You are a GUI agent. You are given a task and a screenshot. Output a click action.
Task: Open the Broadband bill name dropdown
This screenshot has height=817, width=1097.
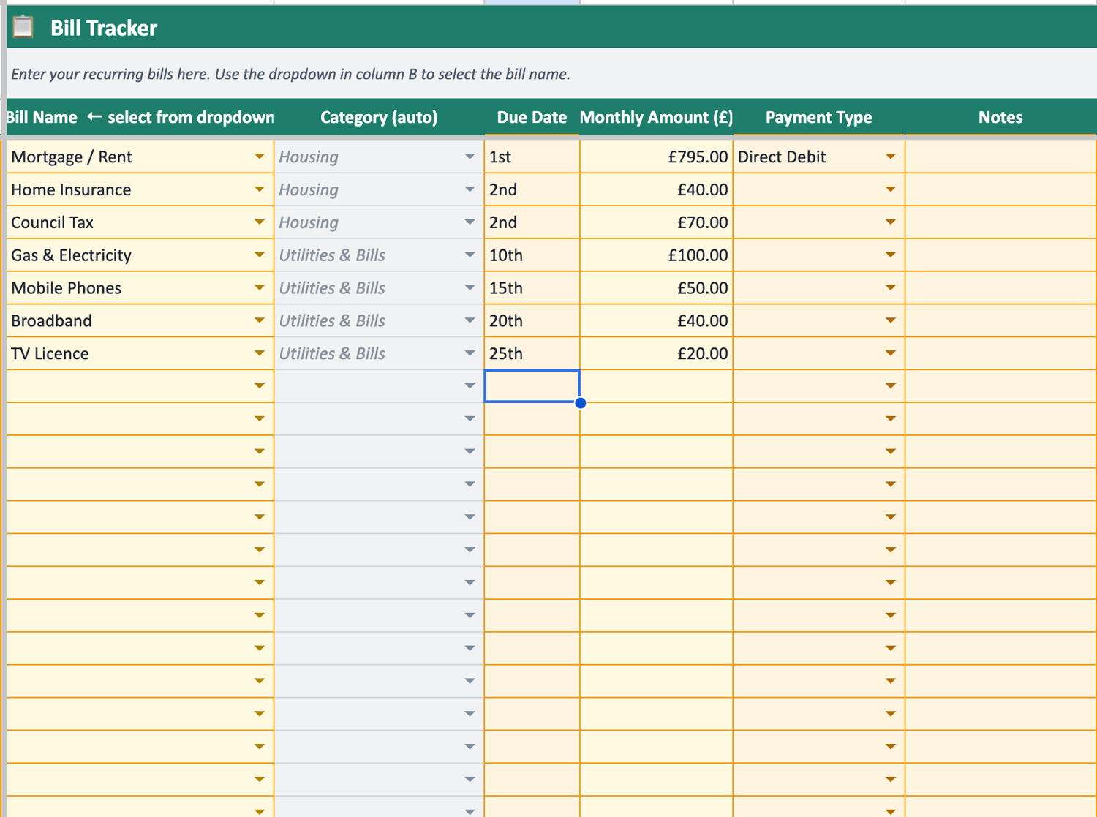(259, 320)
